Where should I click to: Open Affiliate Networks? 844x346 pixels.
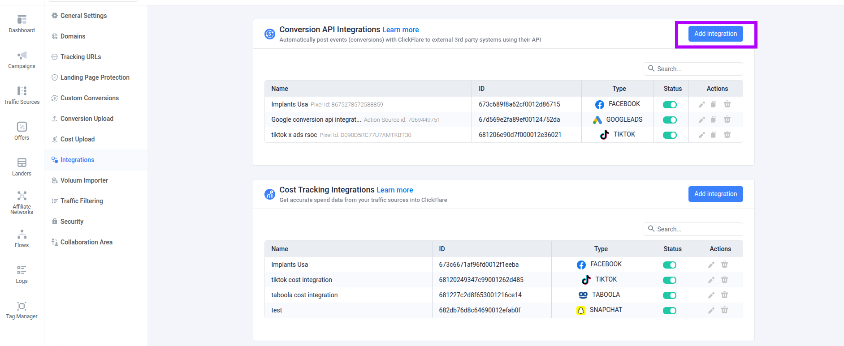pos(22,203)
